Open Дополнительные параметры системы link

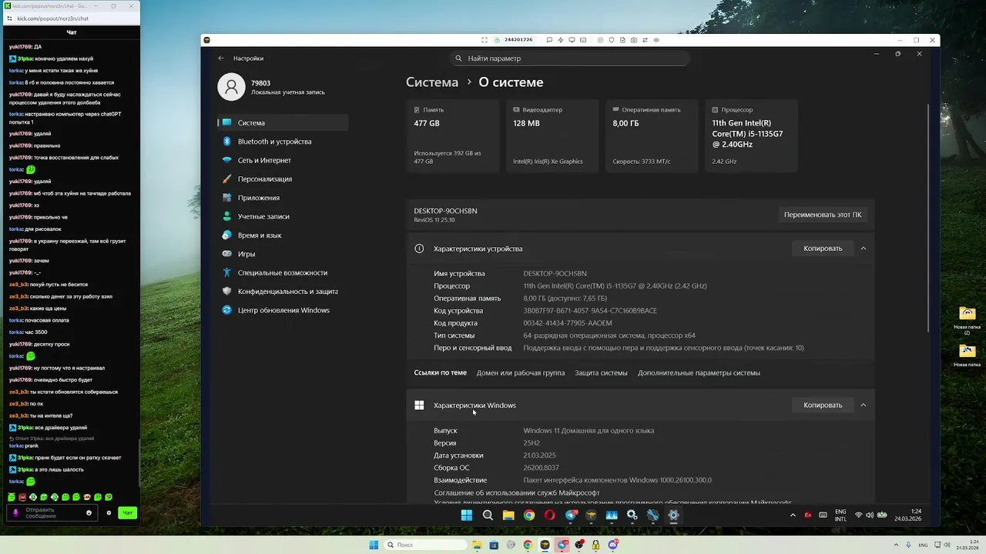[x=699, y=372]
